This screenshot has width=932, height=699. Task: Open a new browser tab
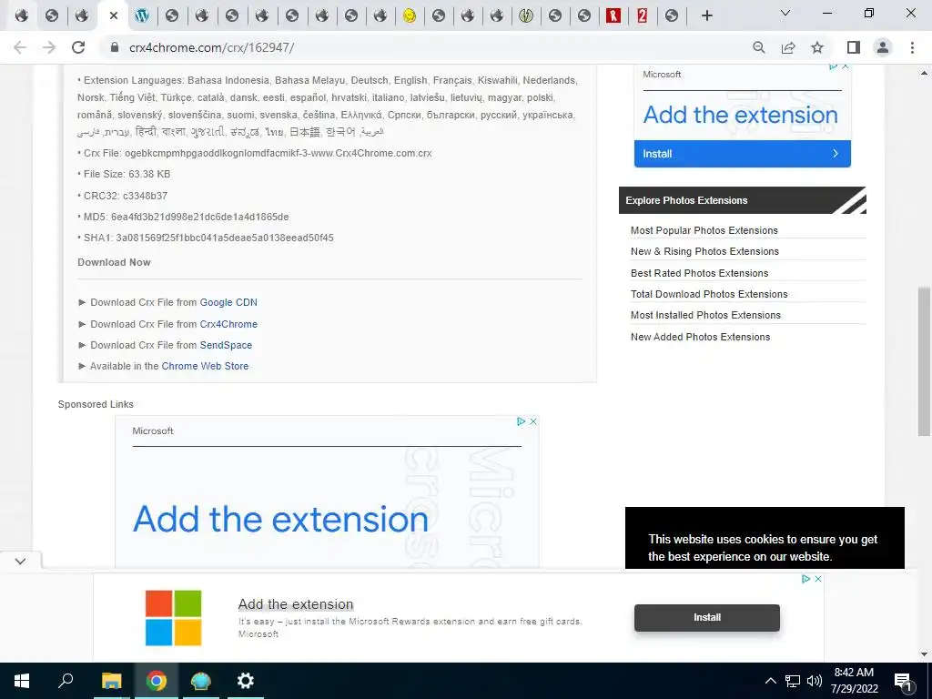706,15
